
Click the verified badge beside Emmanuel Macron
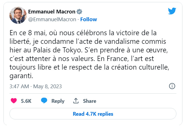[x=80, y=12]
